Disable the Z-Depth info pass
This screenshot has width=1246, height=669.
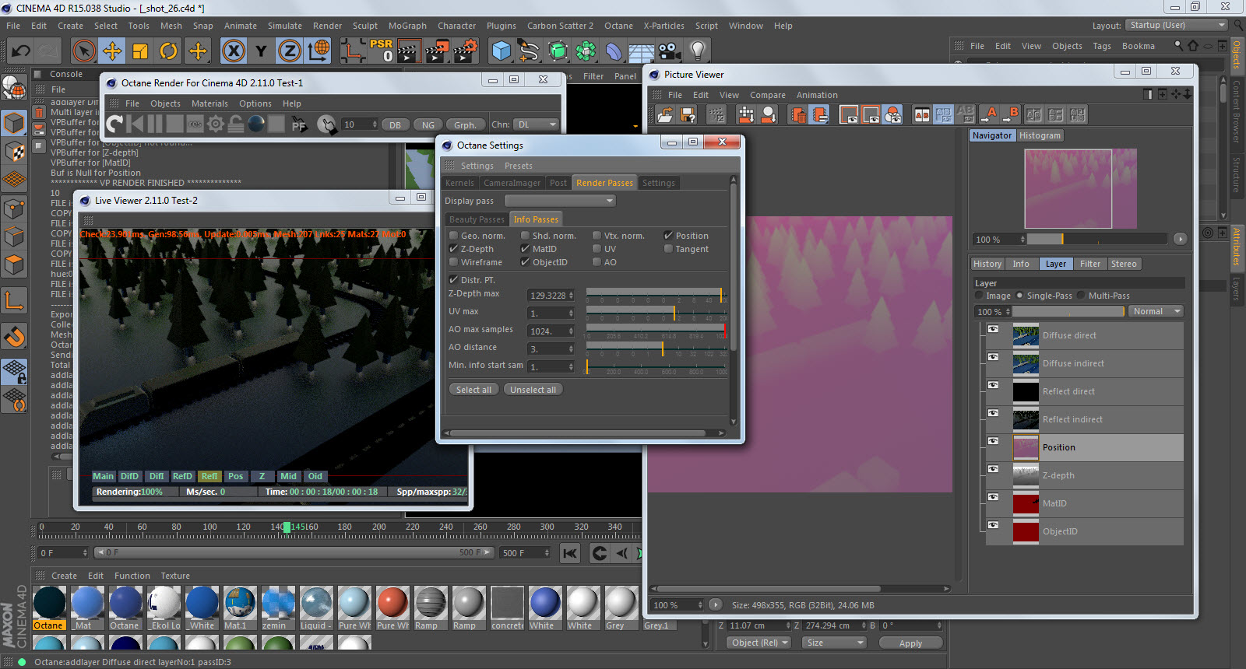tap(453, 249)
